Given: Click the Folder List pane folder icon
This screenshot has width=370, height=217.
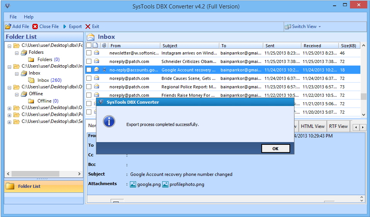Looking at the screenshot, I should [10, 186].
